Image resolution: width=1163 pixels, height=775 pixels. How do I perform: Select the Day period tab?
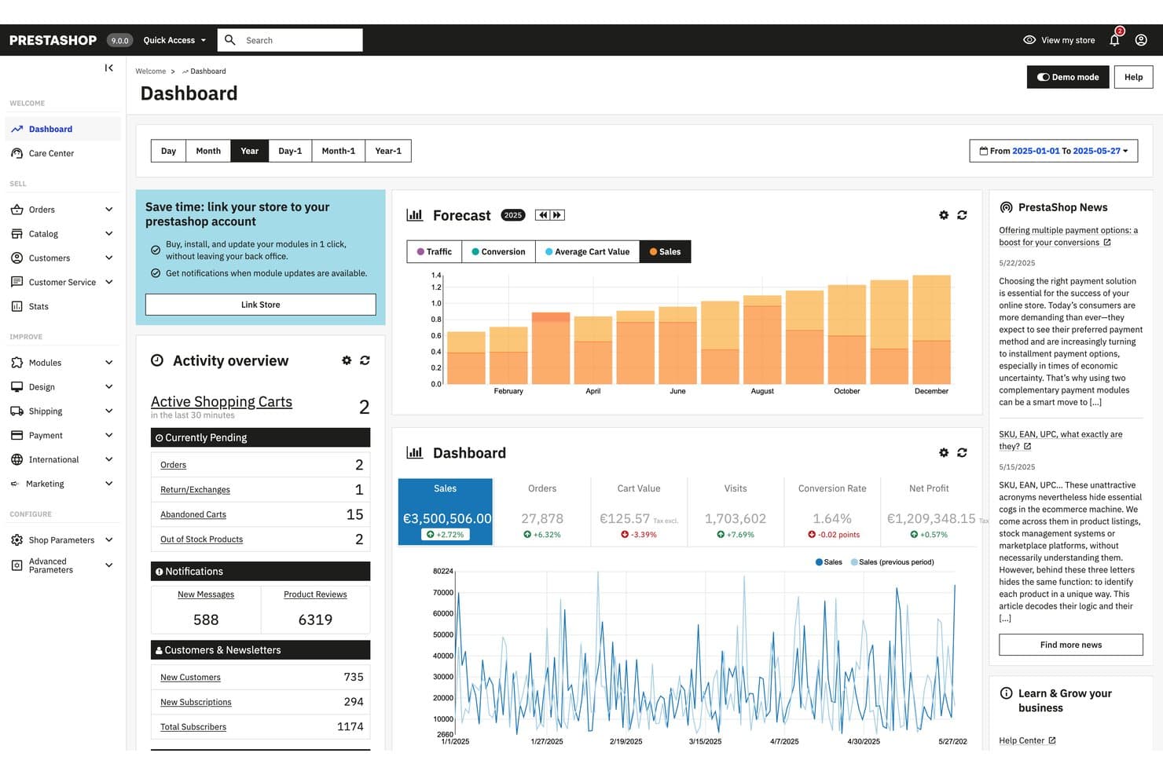coord(168,151)
